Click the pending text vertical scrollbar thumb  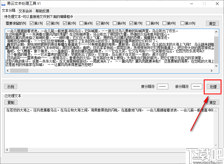(216, 50)
